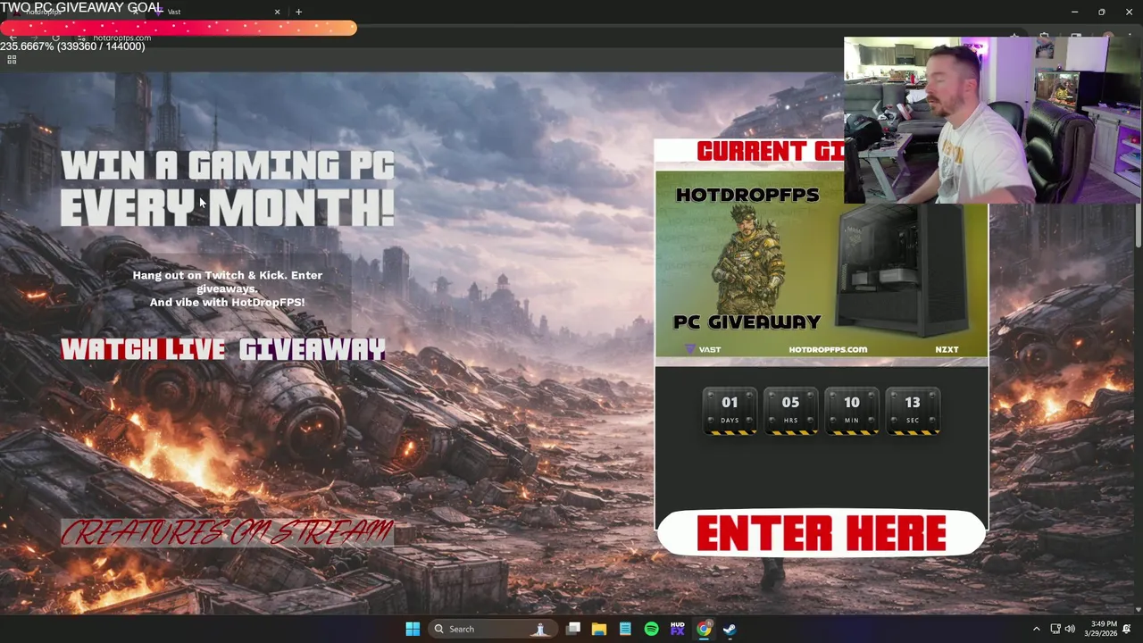1143x643 pixels.
Task: Click the VAST logo in giveaway banner
Action: point(703,349)
